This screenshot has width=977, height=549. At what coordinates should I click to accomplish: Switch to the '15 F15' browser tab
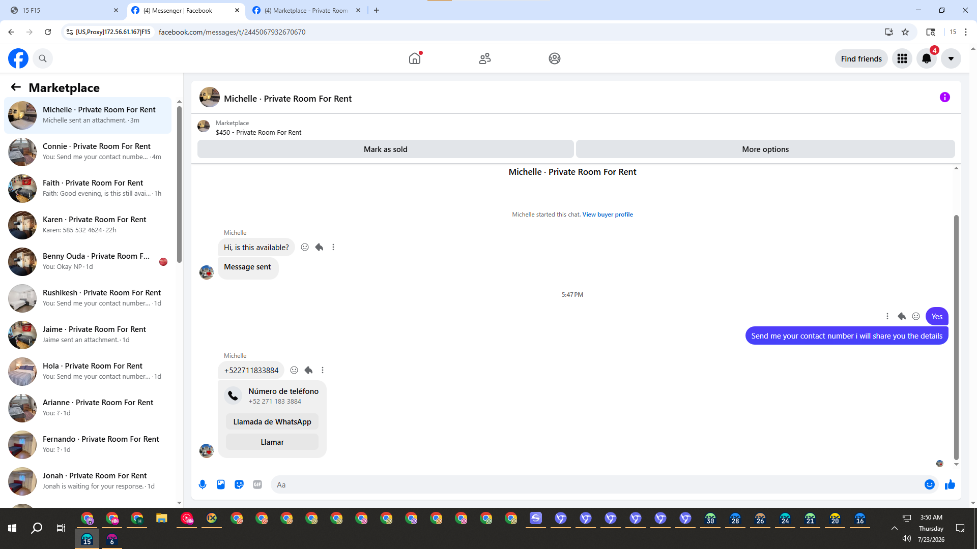point(64,10)
